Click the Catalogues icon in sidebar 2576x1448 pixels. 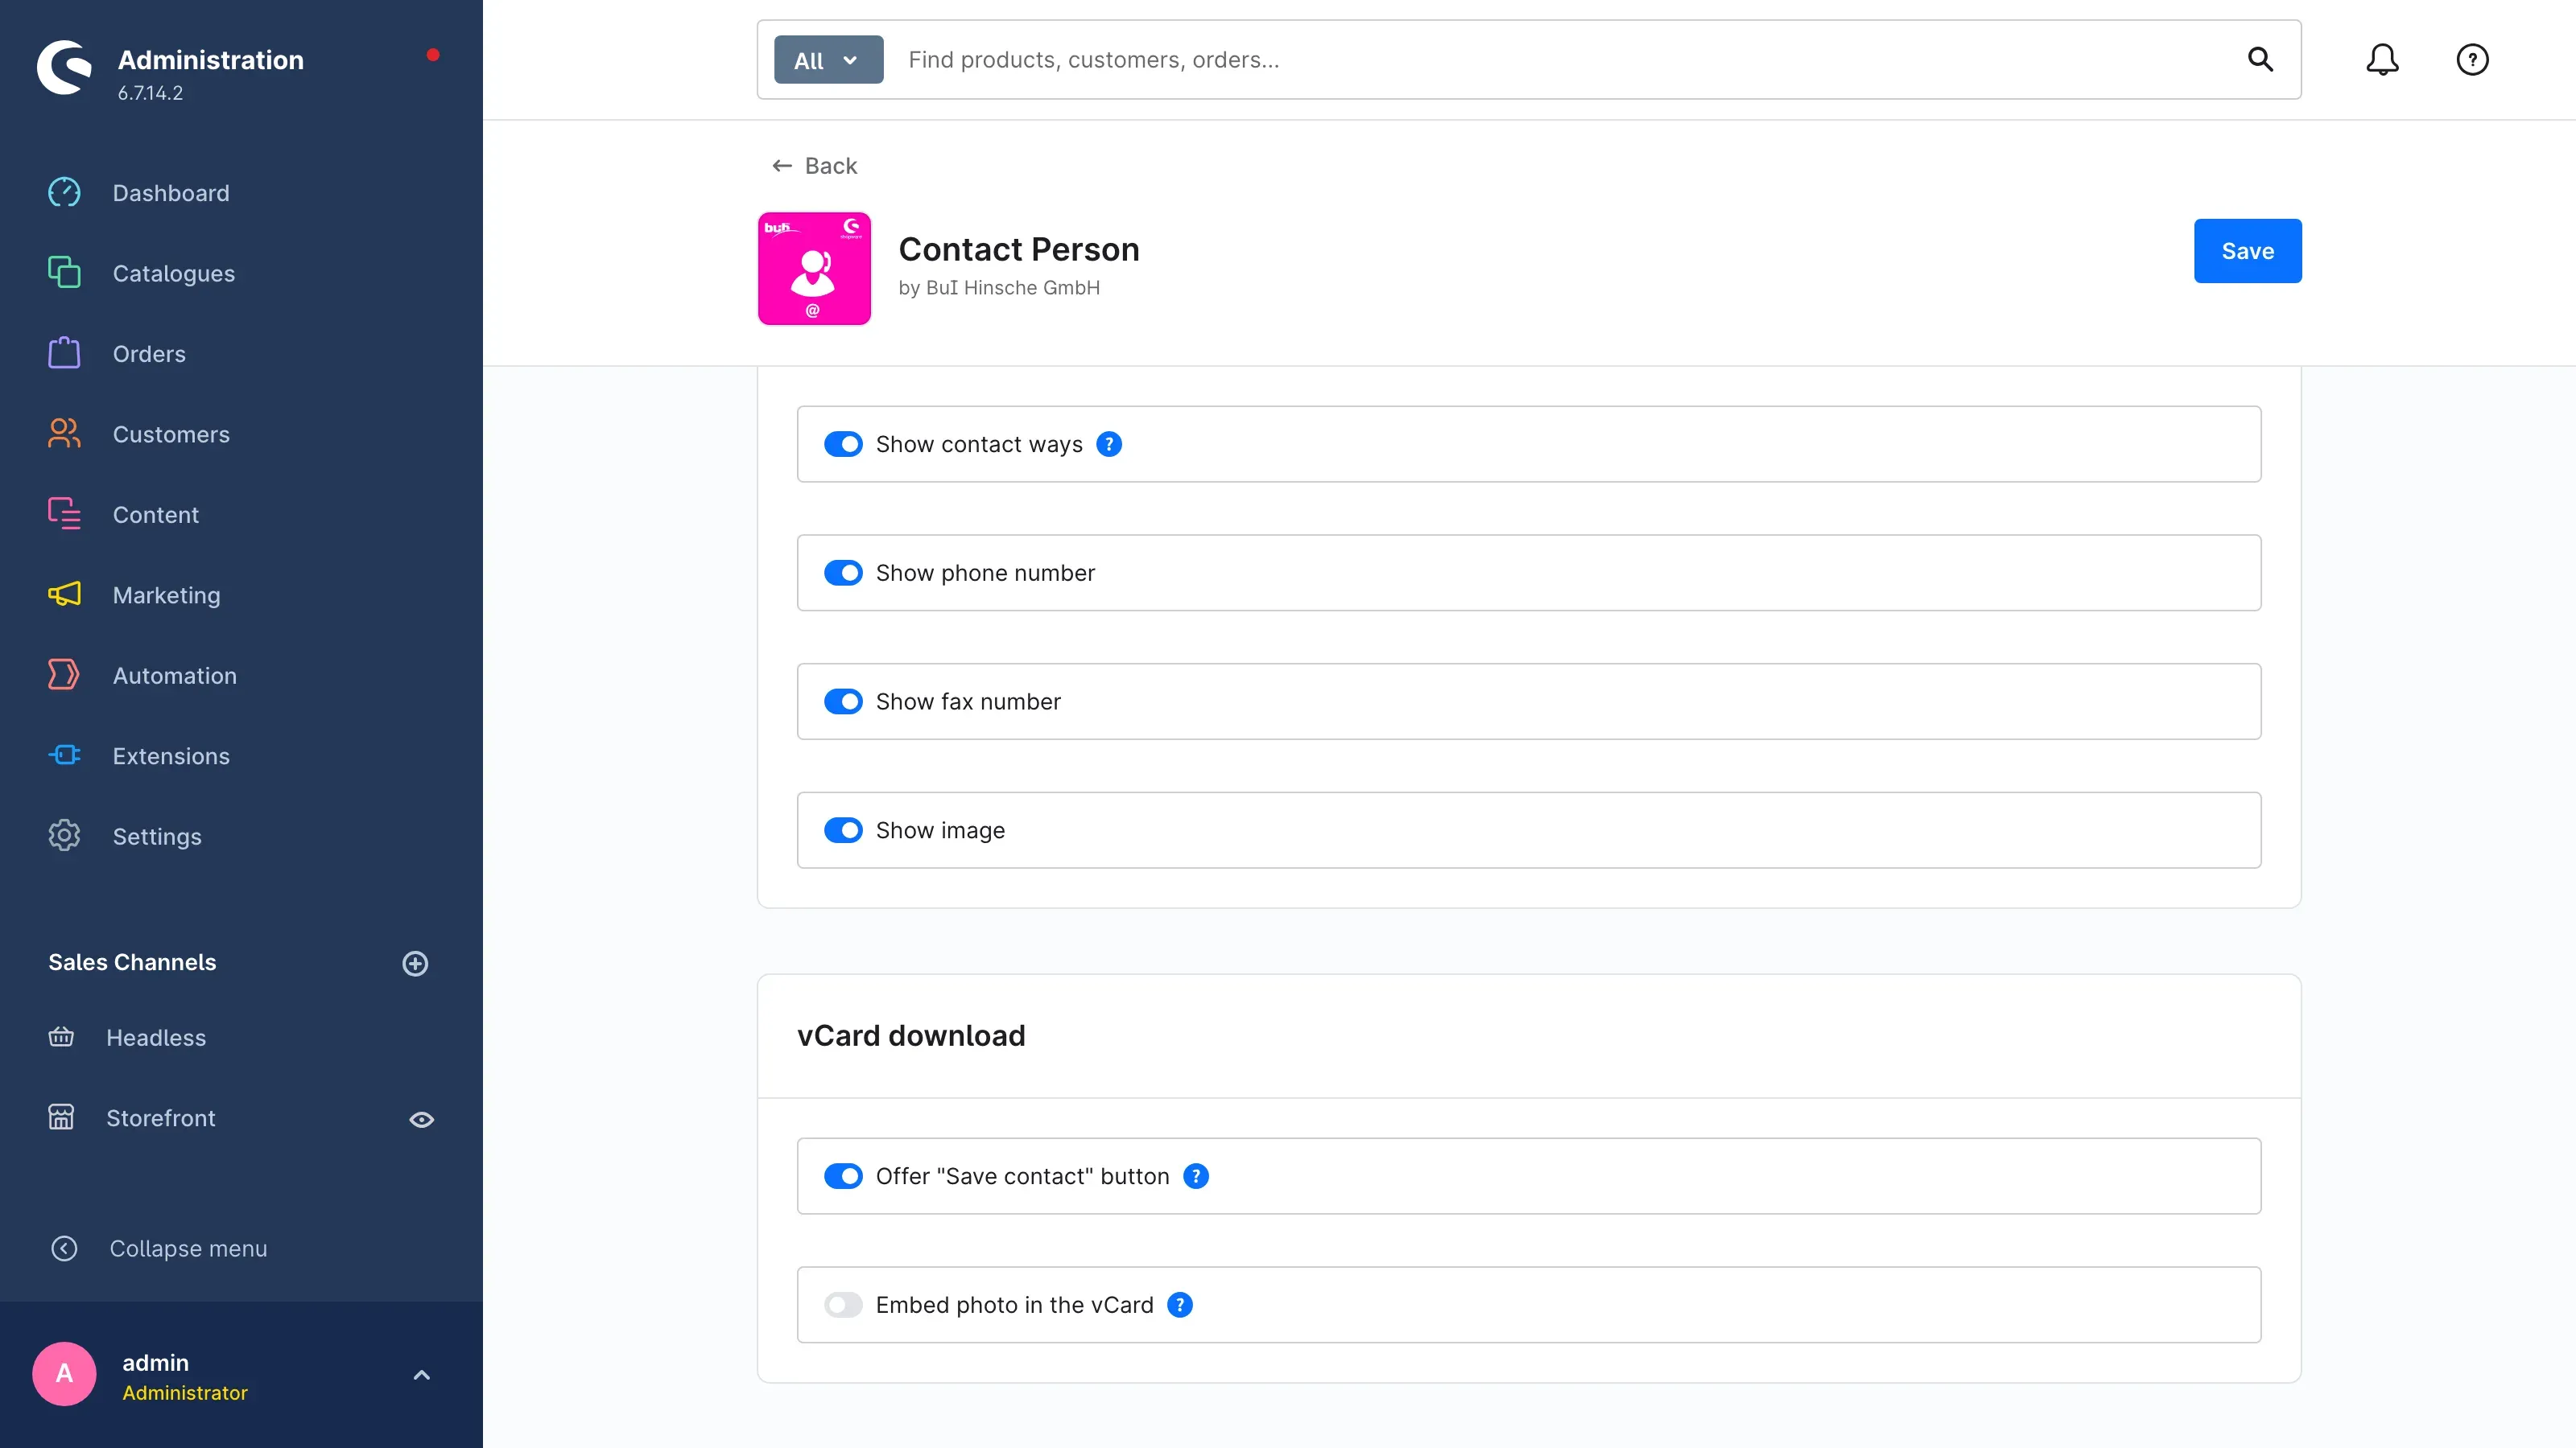(64, 272)
